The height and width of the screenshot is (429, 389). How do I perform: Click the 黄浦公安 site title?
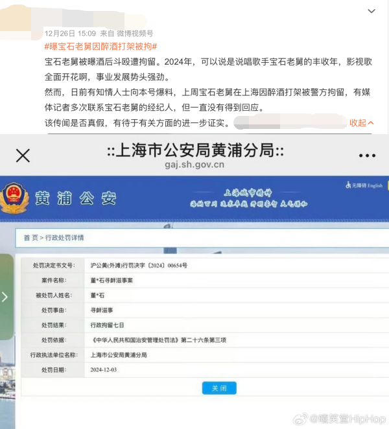76,198
